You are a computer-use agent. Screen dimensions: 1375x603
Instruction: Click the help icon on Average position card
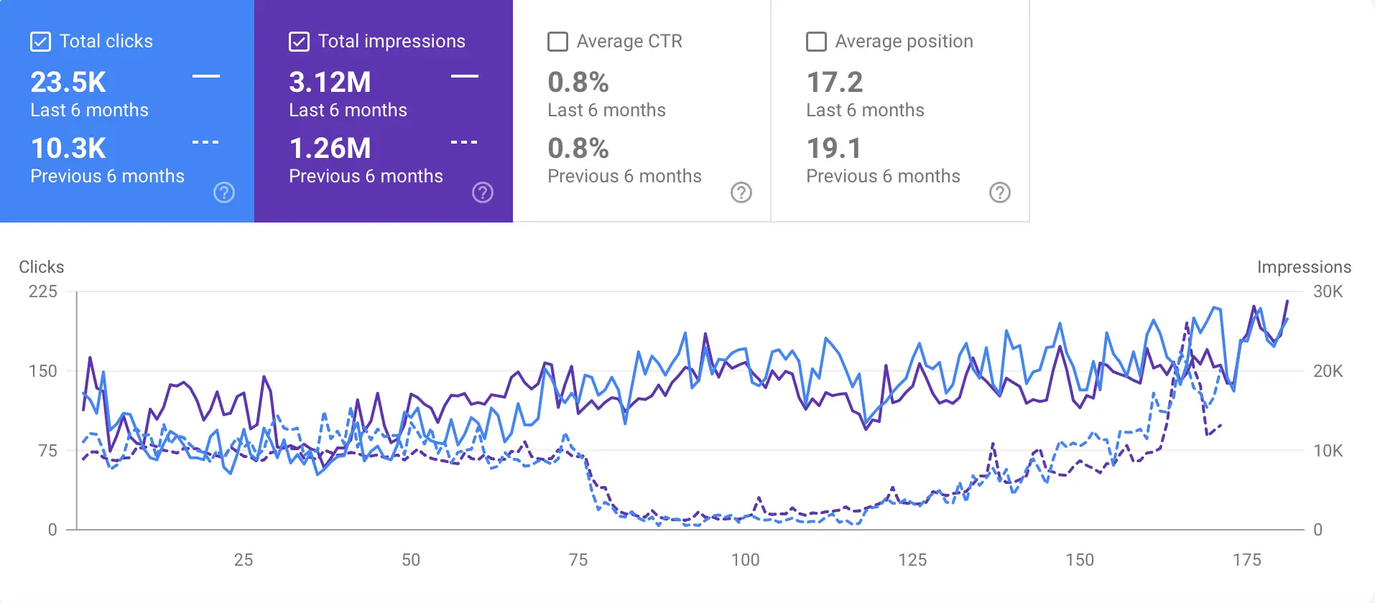coord(1000,192)
